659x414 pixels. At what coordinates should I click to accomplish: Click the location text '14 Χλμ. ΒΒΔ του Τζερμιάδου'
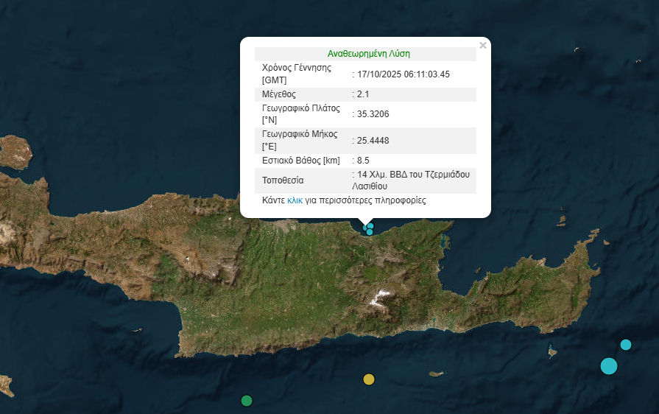[412, 175]
